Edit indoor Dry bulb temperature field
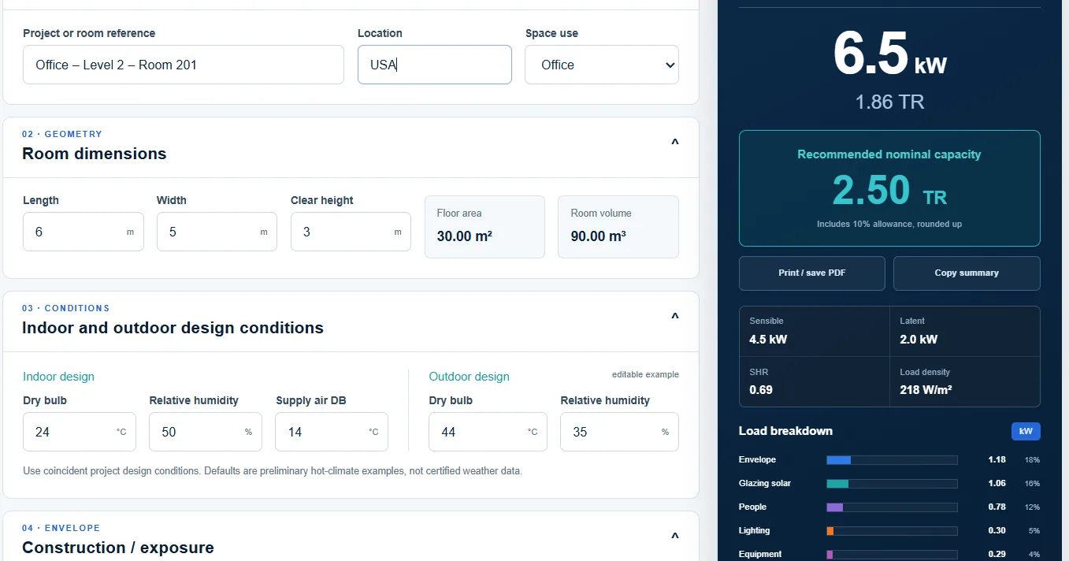Image resolution: width=1069 pixels, height=561 pixels. coord(80,432)
